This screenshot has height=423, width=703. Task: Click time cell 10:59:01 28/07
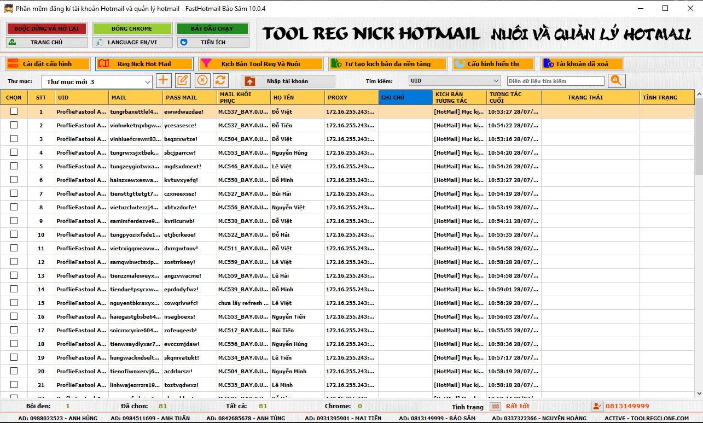(x=514, y=289)
